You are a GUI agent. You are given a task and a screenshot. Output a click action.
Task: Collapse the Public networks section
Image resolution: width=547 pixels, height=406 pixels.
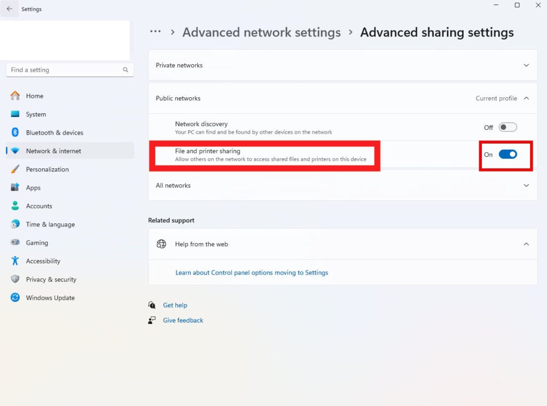click(526, 98)
